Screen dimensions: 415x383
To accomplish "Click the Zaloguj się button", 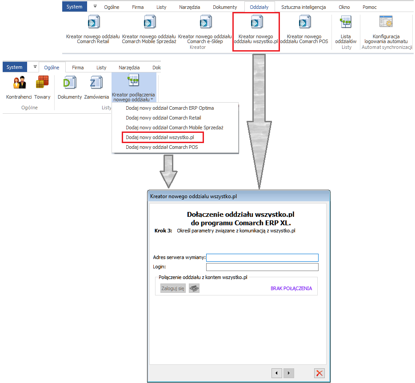I will pos(173,288).
